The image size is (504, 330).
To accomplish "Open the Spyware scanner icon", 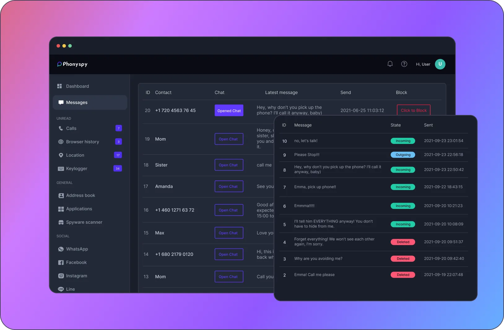I will [x=61, y=222].
